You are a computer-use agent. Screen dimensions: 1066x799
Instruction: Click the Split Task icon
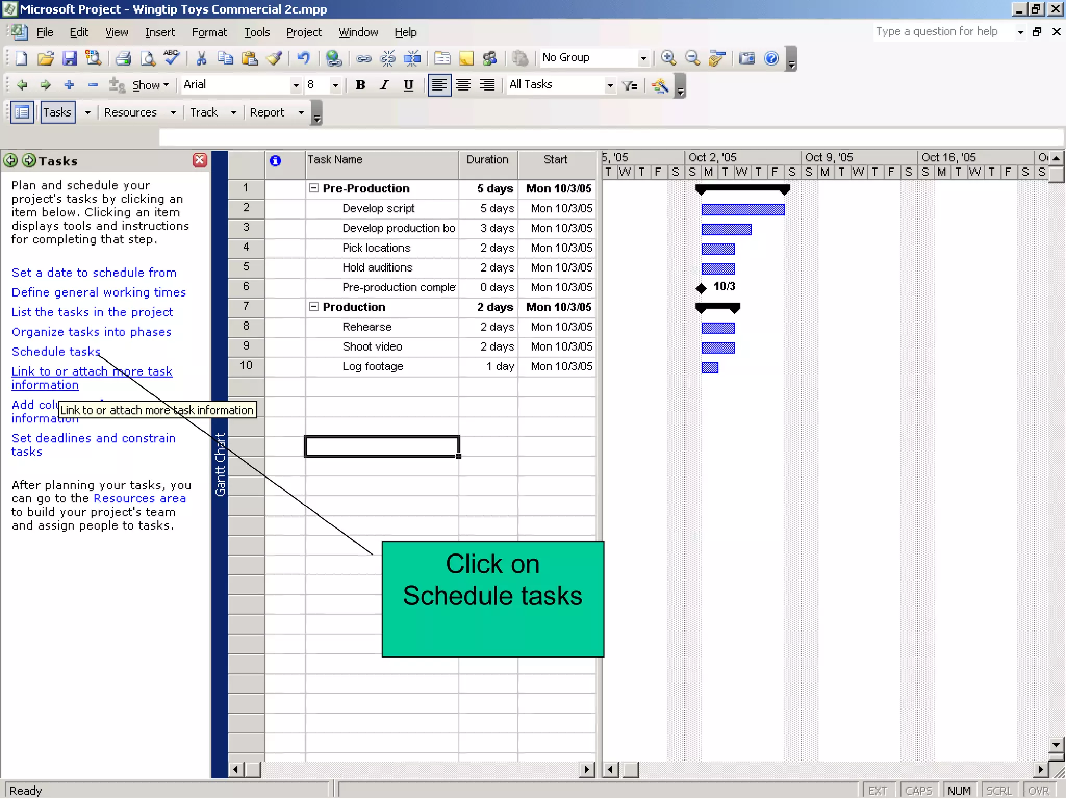click(412, 58)
